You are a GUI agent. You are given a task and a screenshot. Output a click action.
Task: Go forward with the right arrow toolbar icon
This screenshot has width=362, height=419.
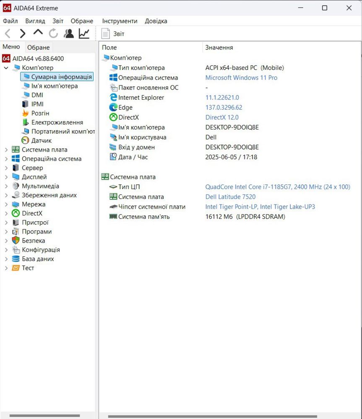23,34
